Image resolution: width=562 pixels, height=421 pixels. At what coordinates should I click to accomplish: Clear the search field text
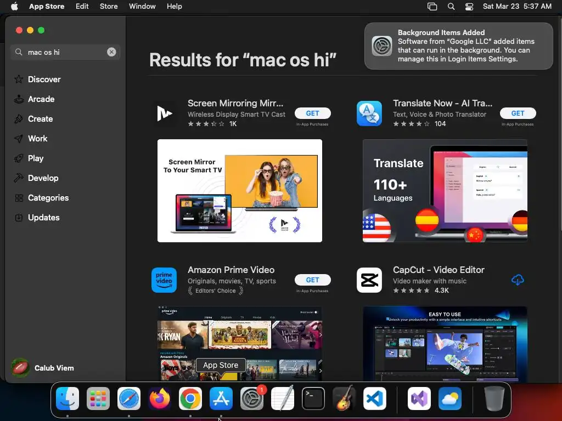pyautogui.click(x=111, y=52)
